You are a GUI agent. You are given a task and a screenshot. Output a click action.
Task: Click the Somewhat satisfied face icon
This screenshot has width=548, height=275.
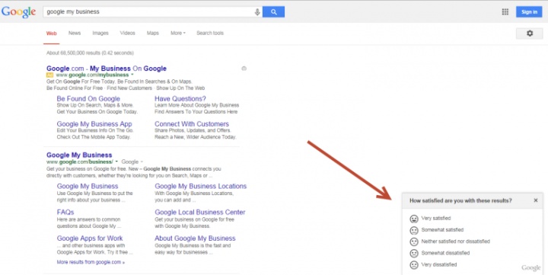pos(414,231)
